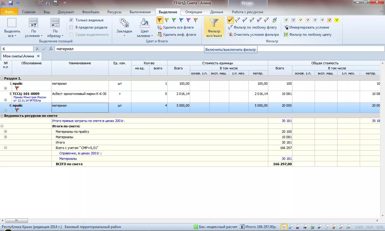Click the function fx icon in formula bar
The width and height of the screenshot is (385, 231).
tap(51, 49)
